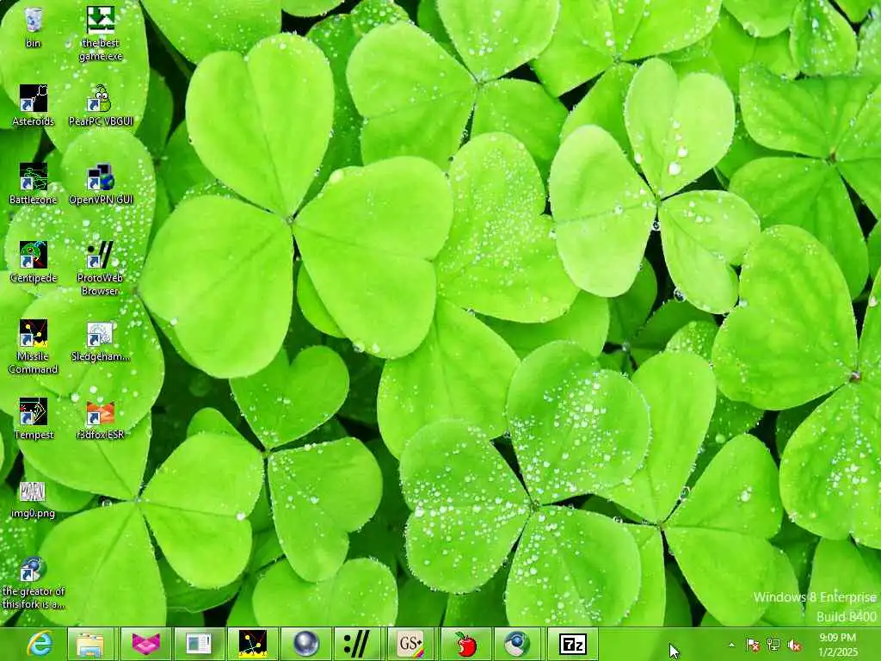Screen dimensions: 881x661
Task: Select the ProtoWeb Browser desktop shortcut
Action: pyautogui.click(x=101, y=269)
